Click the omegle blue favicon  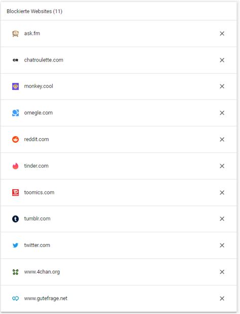click(15, 113)
